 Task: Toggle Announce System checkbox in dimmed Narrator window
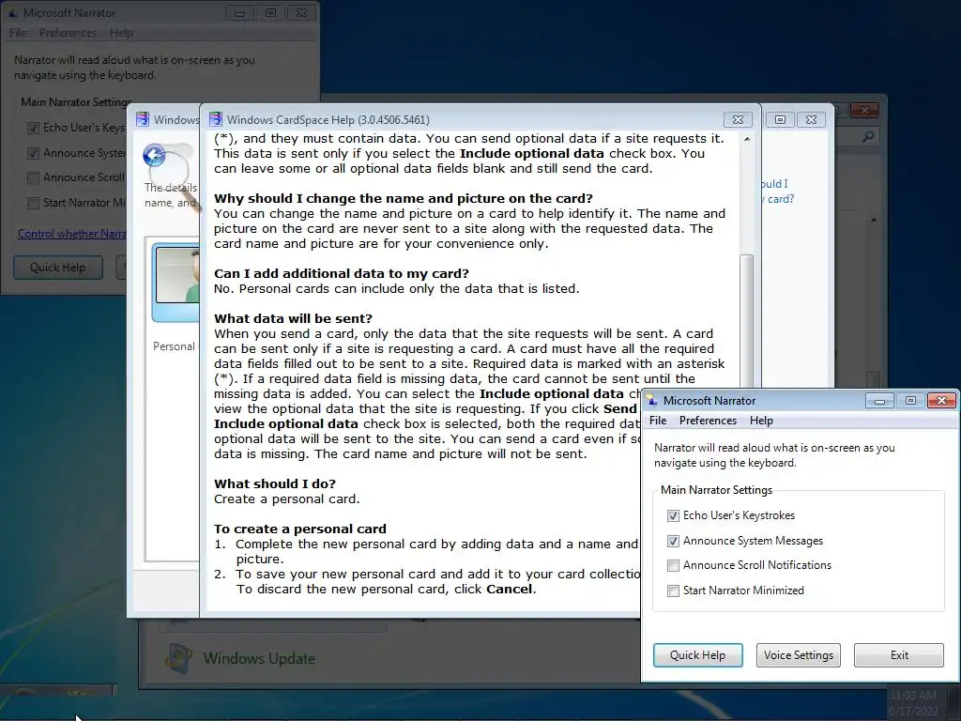(x=33, y=153)
